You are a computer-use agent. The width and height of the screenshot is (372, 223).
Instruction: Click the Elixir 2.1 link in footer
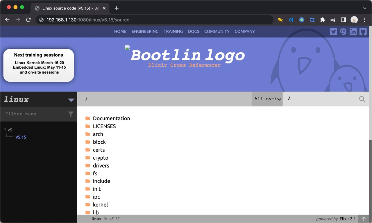[348, 219]
